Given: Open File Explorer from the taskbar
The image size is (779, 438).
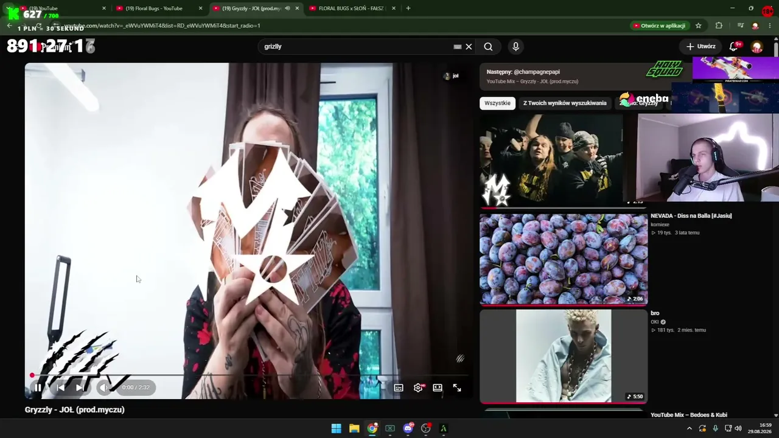Looking at the screenshot, I should [354, 428].
